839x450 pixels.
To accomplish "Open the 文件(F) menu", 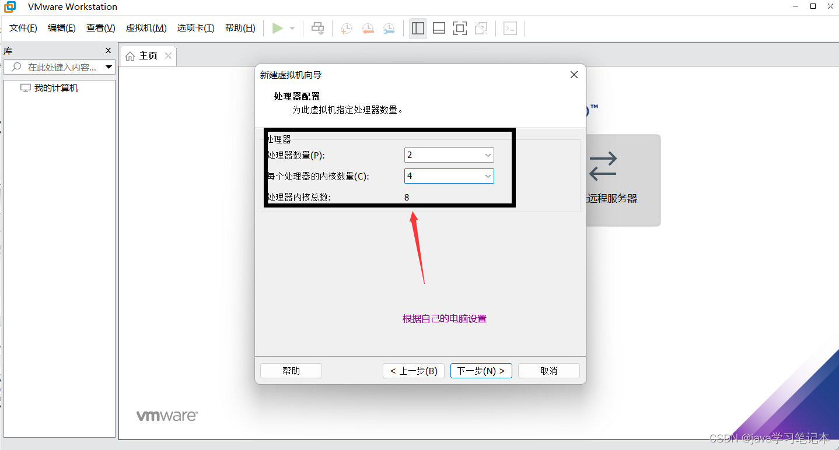I will (23, 28).
